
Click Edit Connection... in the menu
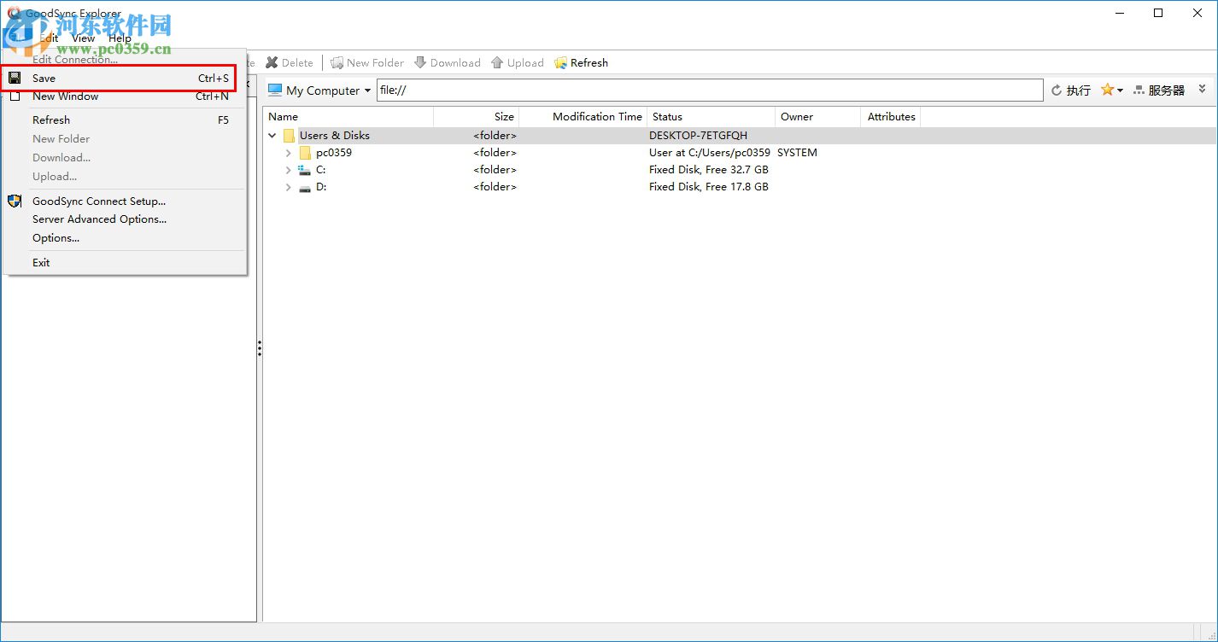click(125, 60)
